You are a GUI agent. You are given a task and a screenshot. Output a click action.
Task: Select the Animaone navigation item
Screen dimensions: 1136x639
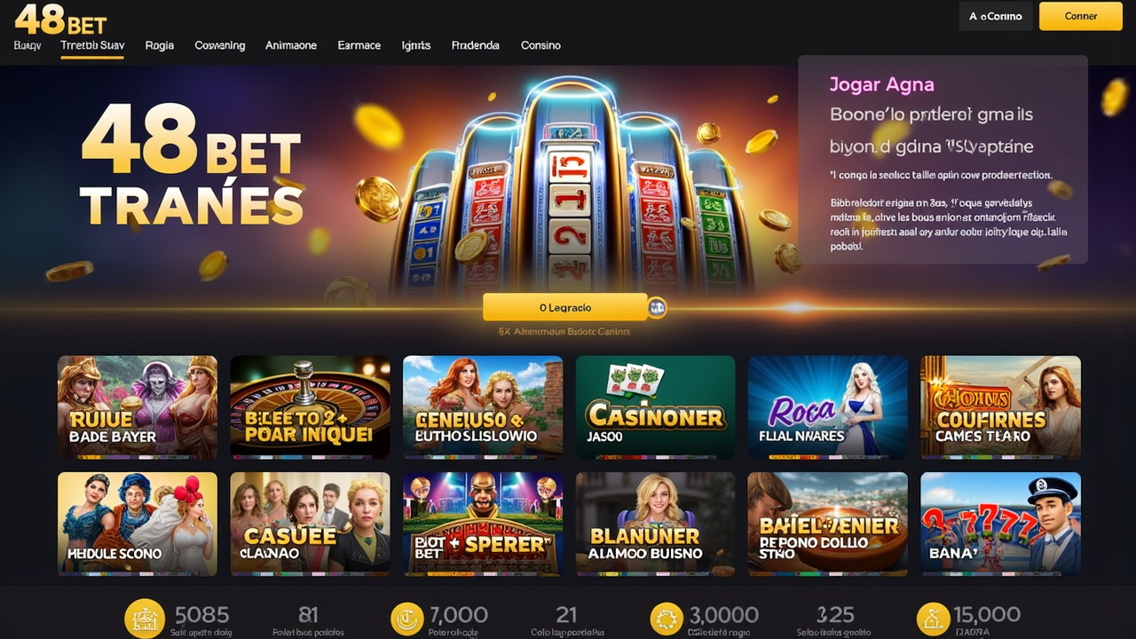click(x=291, y=45)
